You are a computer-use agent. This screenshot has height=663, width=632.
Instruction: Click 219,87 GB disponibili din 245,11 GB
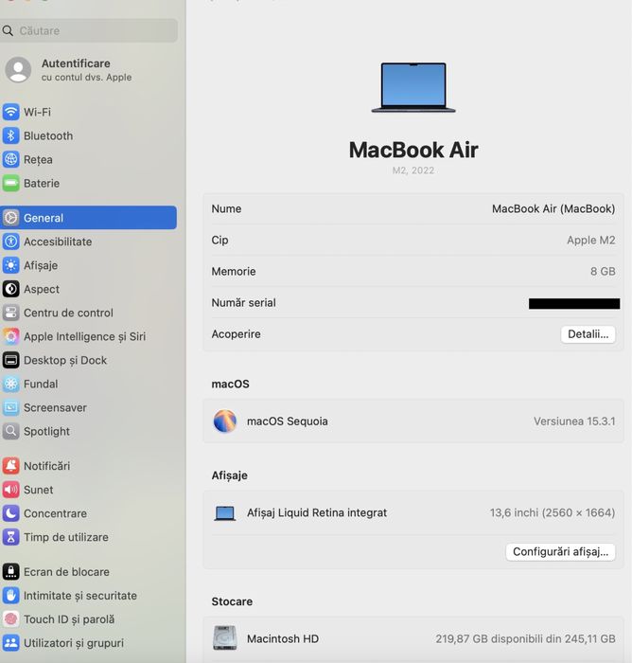point(525,638)
